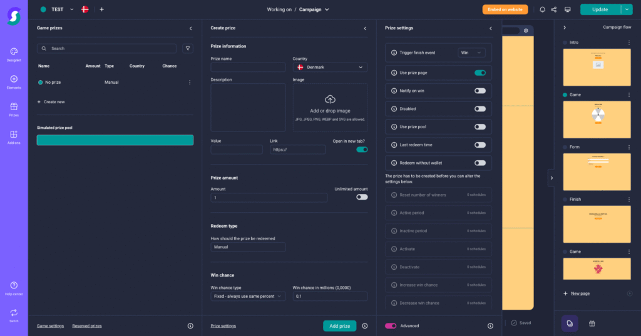The image size is (641, 336).
Task: Open the Win chance type dropdown
Action: [248, 297]
